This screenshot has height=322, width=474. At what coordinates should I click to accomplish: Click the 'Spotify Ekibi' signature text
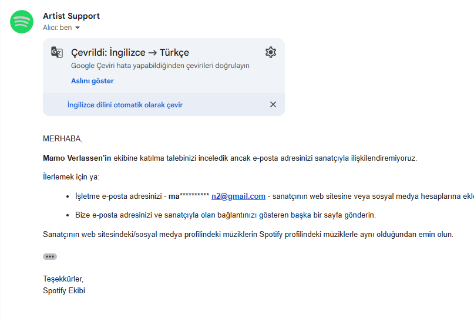point(64,290)
